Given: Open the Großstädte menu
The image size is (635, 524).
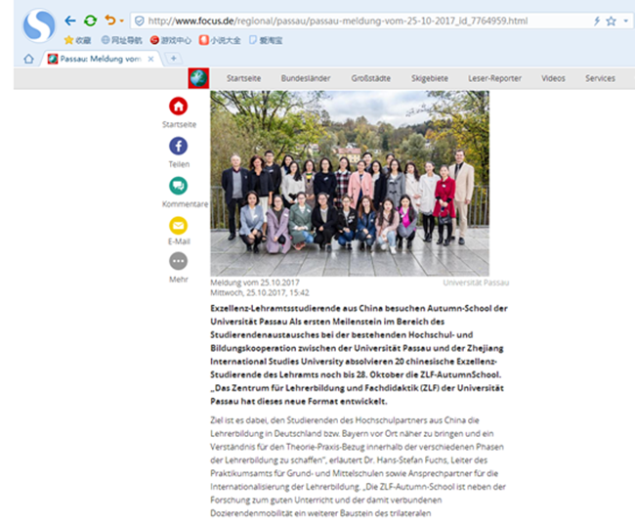Looking at the screenshot, I should [371, 78].
